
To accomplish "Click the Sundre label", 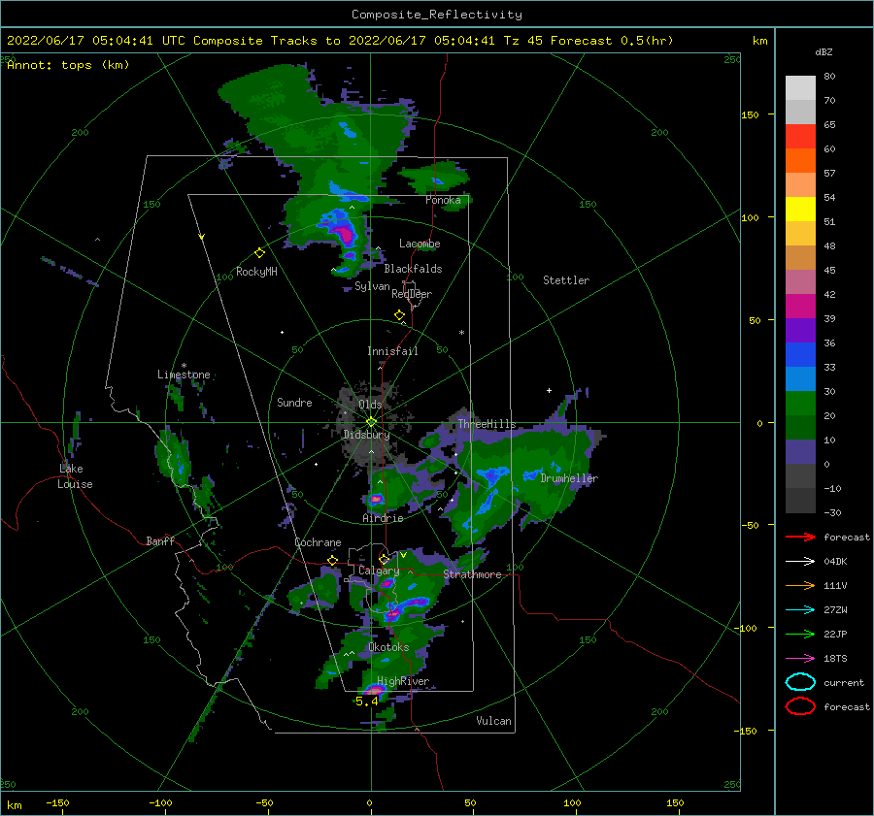I will pos(294,402).
